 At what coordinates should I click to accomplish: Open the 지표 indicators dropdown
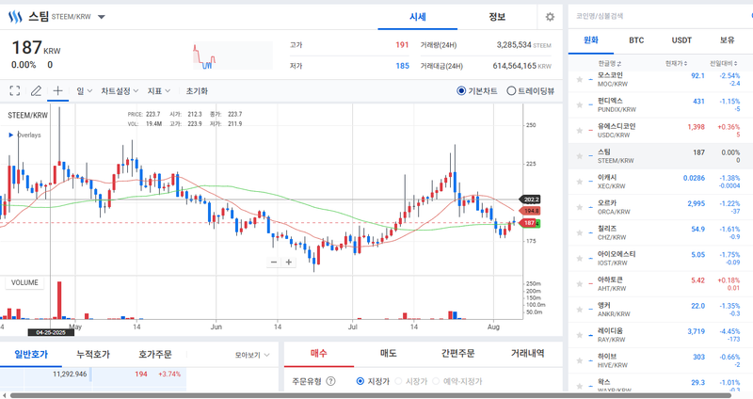tap(159, 90)
